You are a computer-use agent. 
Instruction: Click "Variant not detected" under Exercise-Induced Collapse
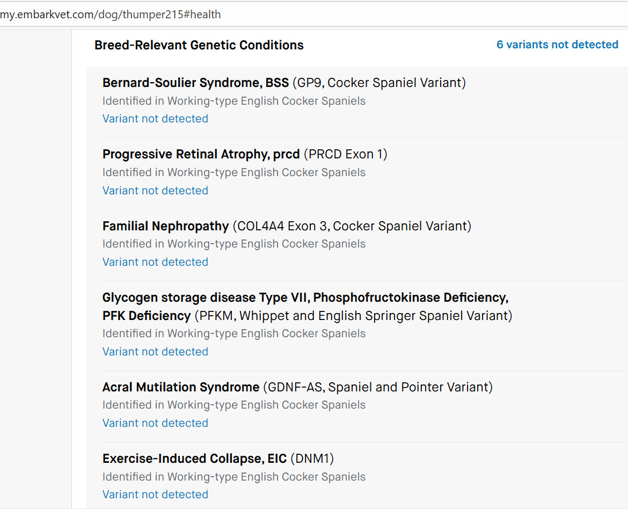155,495
